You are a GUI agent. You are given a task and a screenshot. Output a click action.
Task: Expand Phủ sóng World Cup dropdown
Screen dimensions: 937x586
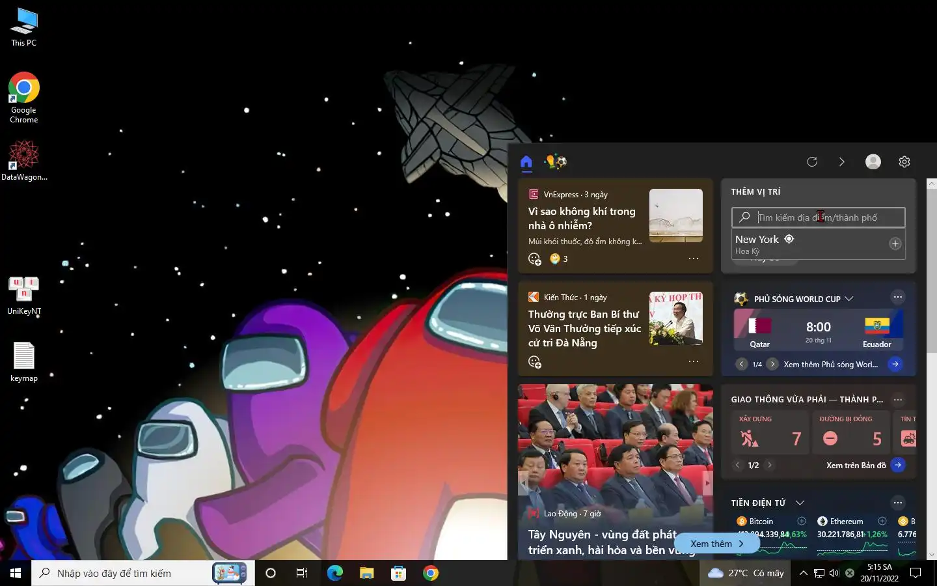click(849, 299)
